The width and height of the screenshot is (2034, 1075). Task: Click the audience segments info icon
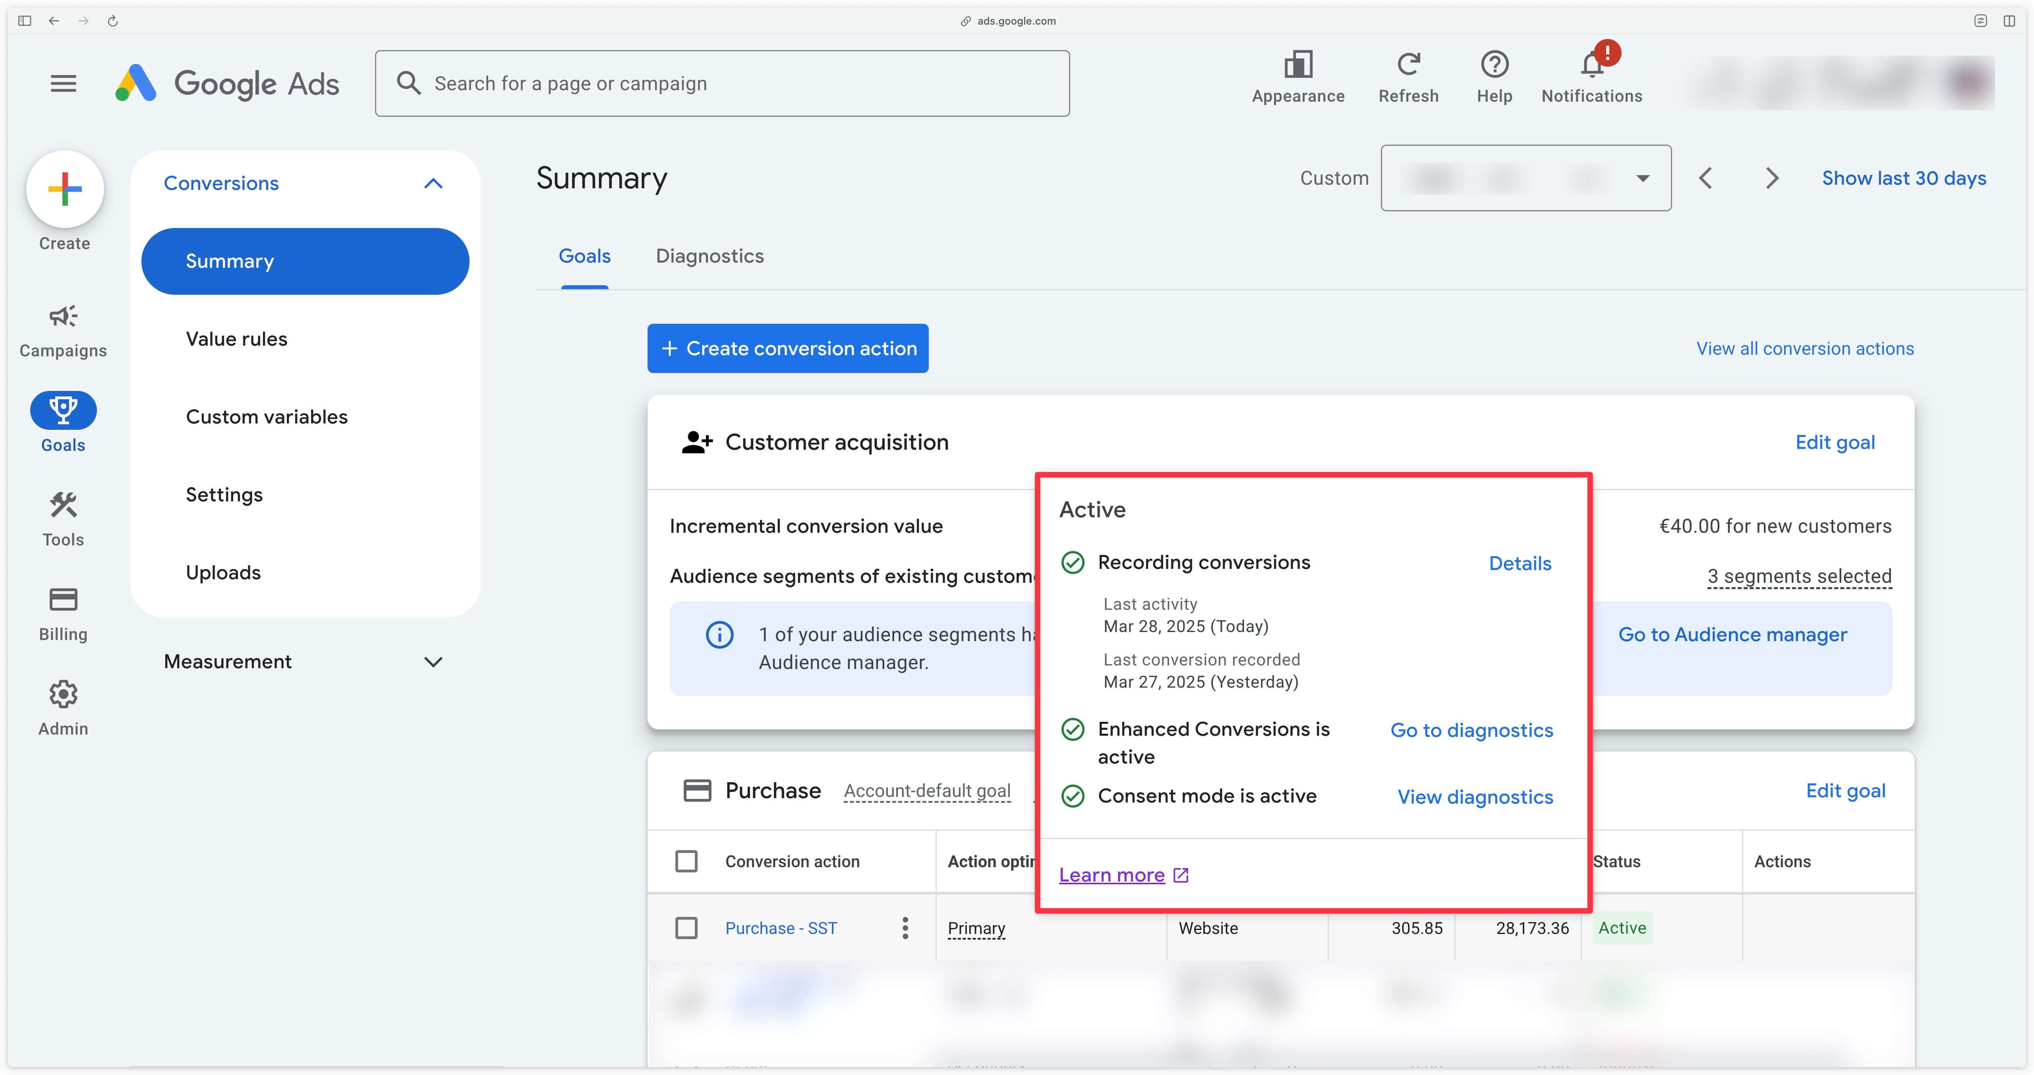(719, 635)
